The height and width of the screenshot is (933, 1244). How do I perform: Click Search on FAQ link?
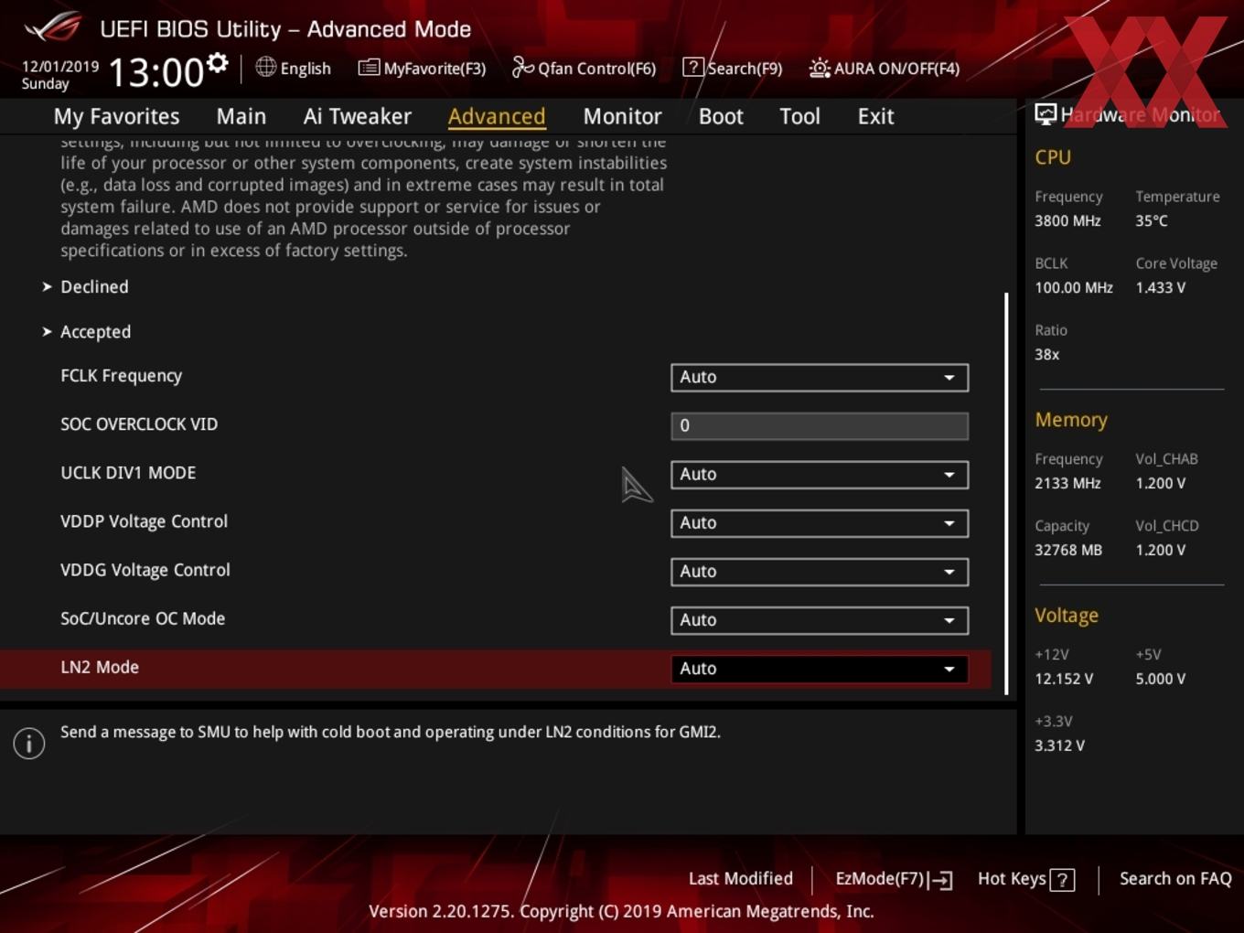1175,878
